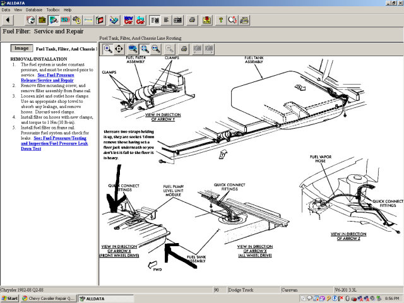The height and width of the screenshot is (303, 404).
Task: Click the New Car toolbar icon
Action: [x=129, y=20]
